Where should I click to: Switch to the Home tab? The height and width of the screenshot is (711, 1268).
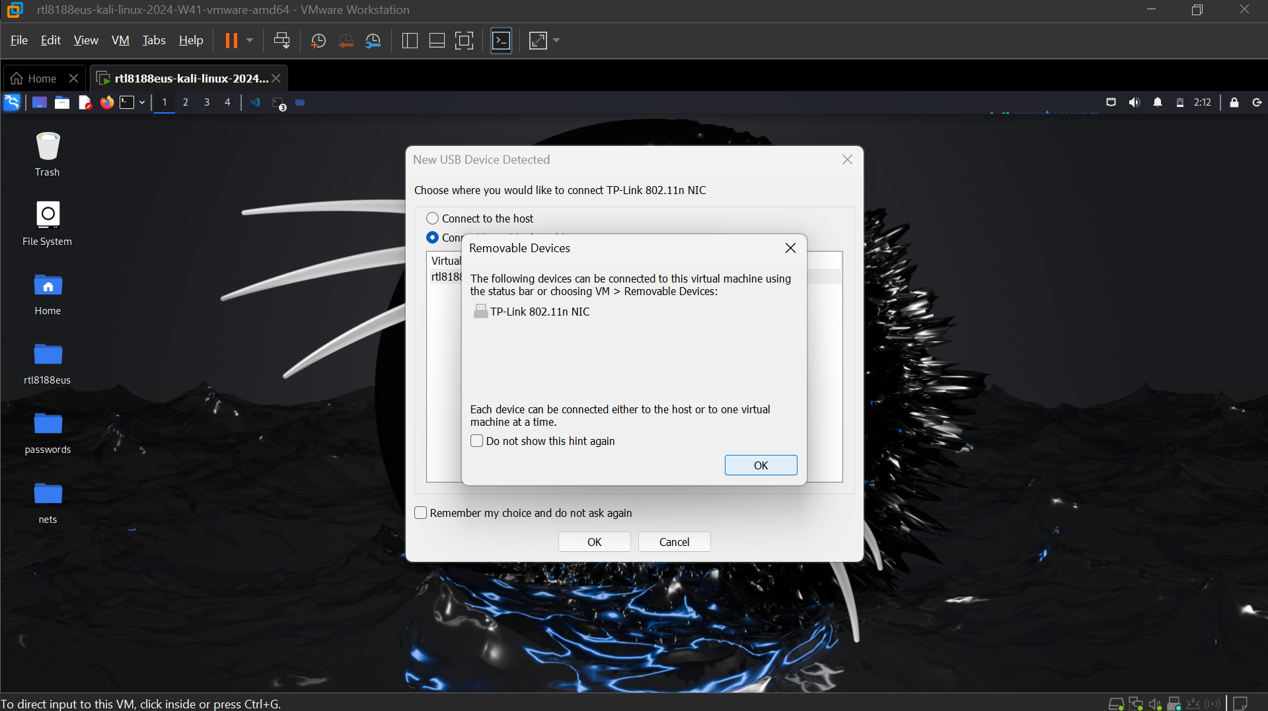[34, 79]
